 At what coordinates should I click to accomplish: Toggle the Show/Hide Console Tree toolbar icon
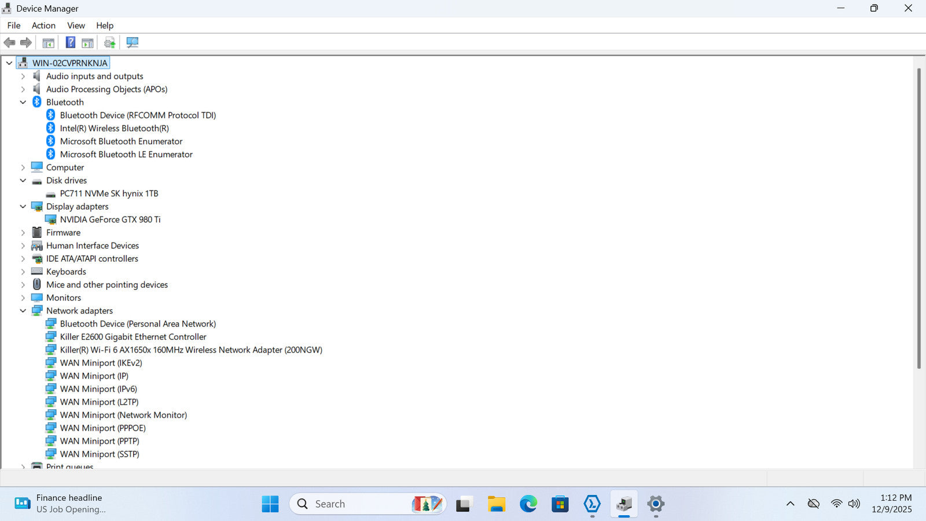click(x=49, y=42)
